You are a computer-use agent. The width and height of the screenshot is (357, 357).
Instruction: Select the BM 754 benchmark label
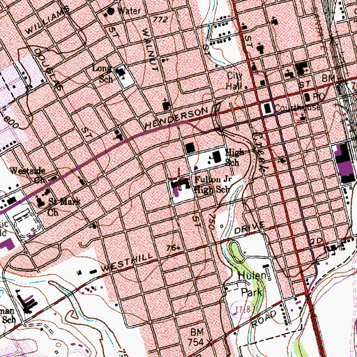[197, 337]
